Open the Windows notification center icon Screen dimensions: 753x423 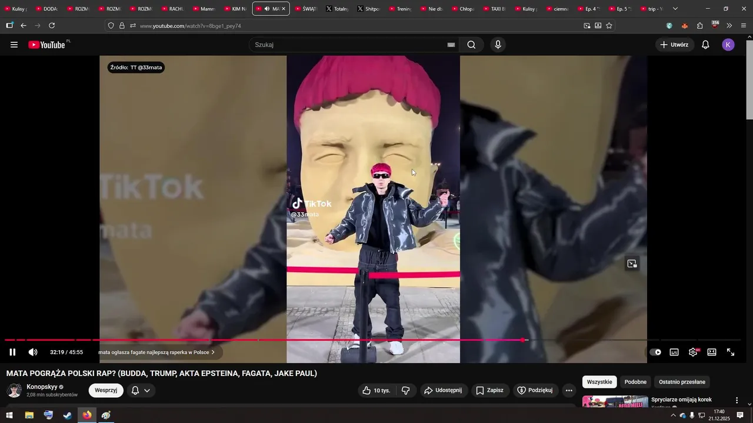pyautogui.click(x=740, y=415)
